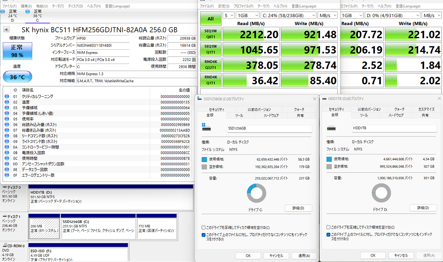Open MB/s unit dropdown in C: benchmark window
This screenshot has width=443, height=262.
click(x=328, y=16)
